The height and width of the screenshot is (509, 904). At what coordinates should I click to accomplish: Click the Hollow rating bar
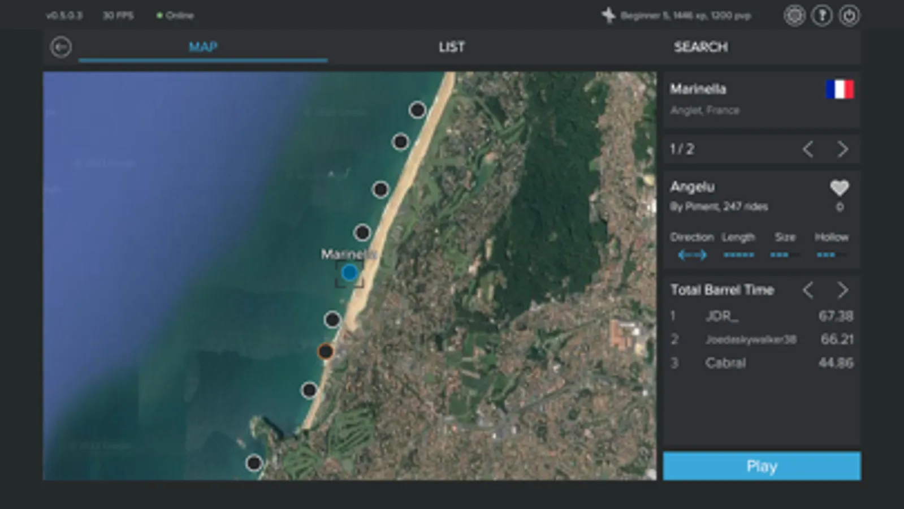[x=831, y=255]
